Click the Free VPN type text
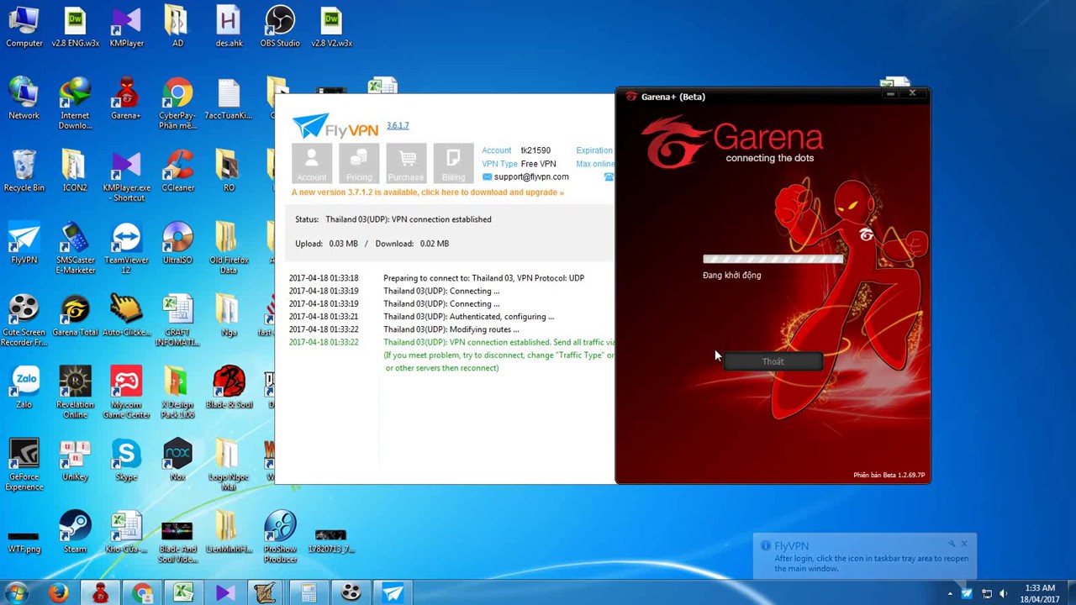Screen dimensions: 1076x605 pyautogui.click(x=538, y=164)
